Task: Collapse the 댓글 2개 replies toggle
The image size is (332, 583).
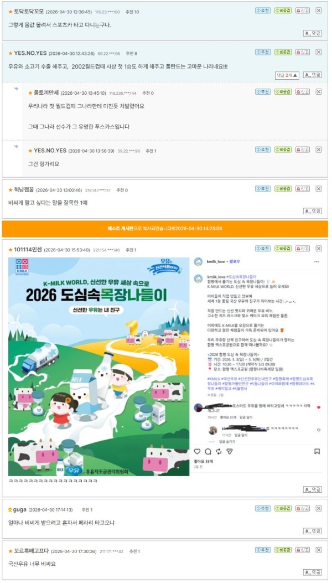Action: tap(287, 75)
